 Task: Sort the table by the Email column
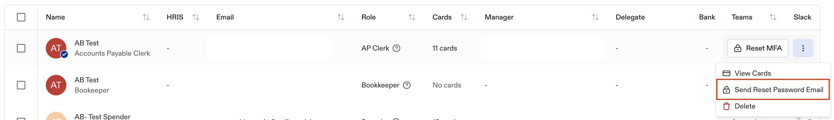tap(341, 17)
